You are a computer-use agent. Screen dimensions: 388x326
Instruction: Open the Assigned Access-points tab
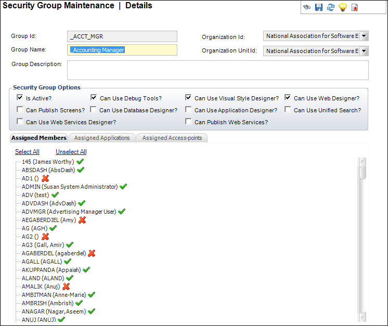[172, 138]
